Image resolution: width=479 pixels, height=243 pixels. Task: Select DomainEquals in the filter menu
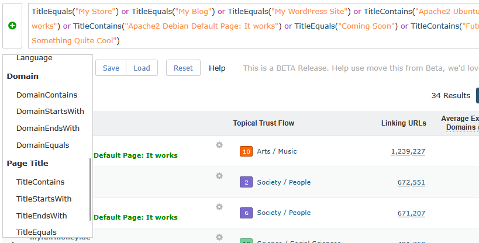point(43,145)
